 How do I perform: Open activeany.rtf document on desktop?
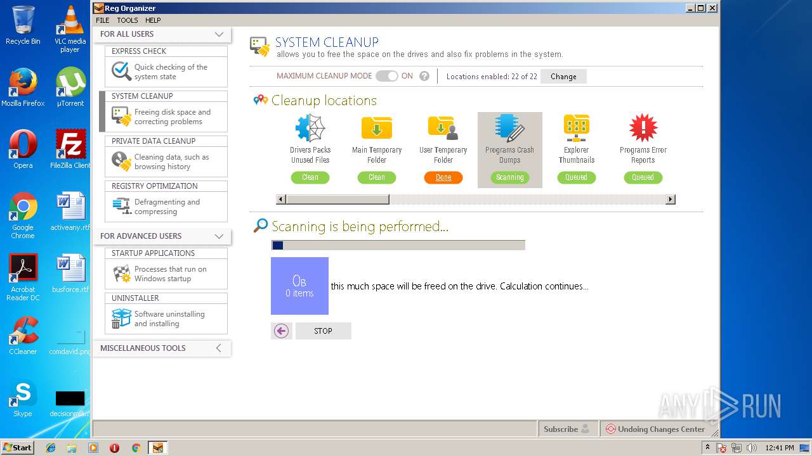point(70,212)
